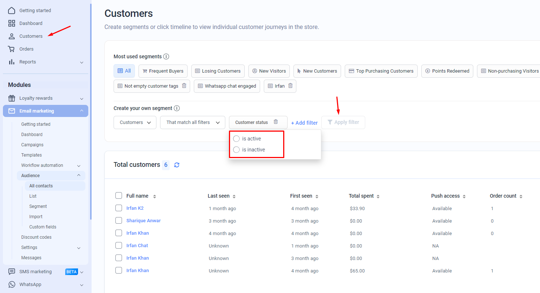The width and height of the screenshot is (540, 293).
Task: Sort table by Order count
Action: tap(521, 196)
